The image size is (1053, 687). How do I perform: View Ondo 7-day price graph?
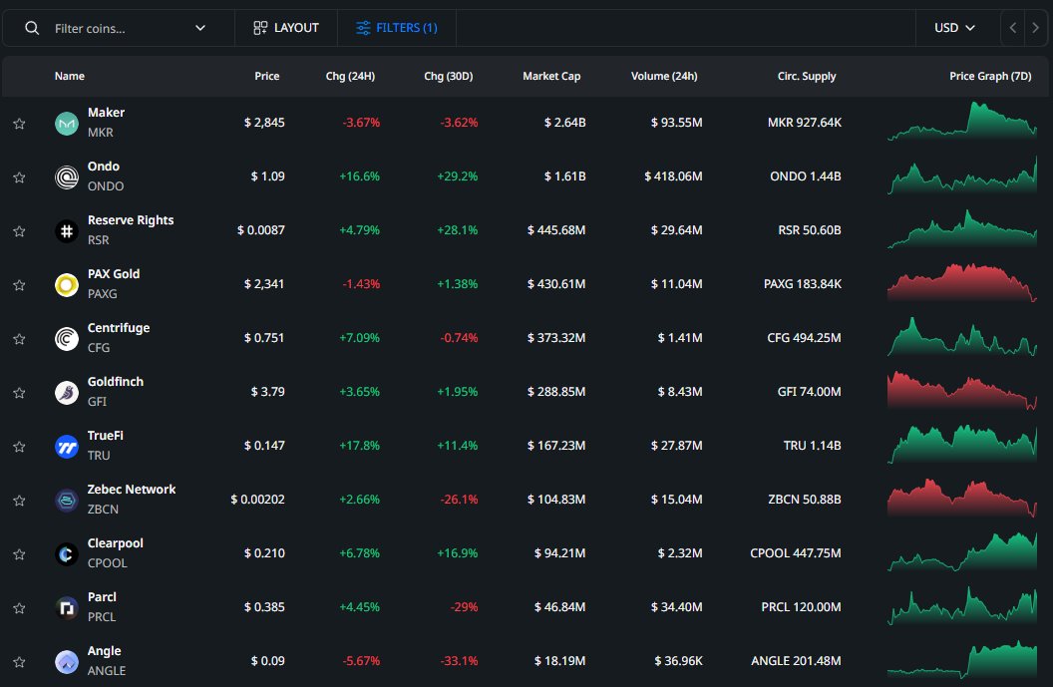[x=961, y=175]
